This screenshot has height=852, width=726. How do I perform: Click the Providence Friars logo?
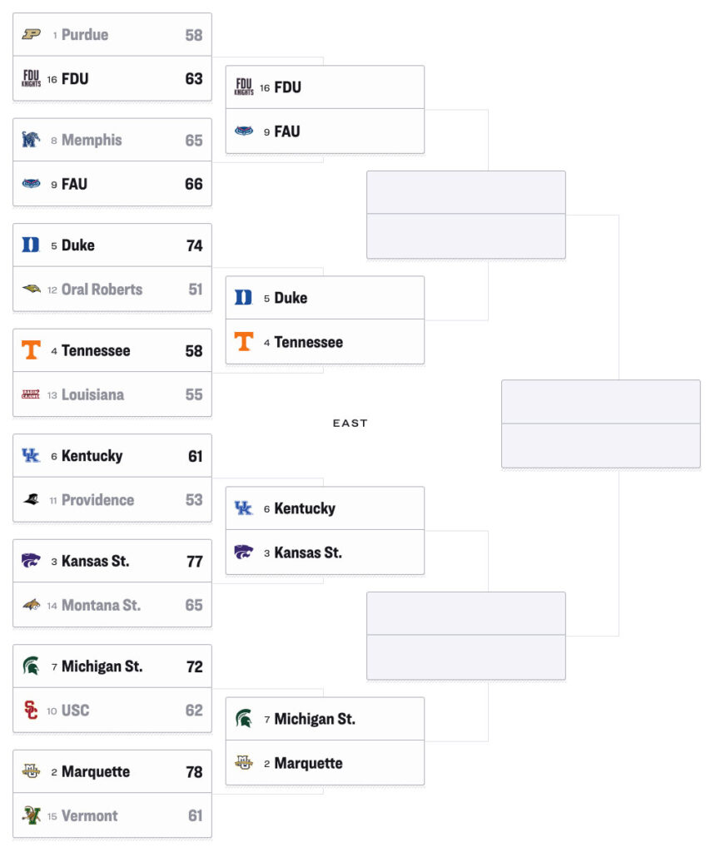coord(31,499)
